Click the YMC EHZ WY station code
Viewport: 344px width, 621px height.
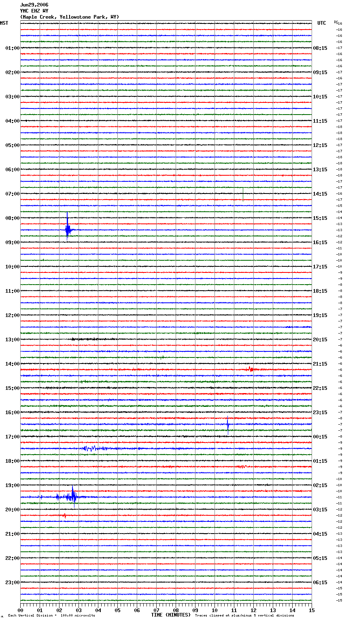(34, 11)
